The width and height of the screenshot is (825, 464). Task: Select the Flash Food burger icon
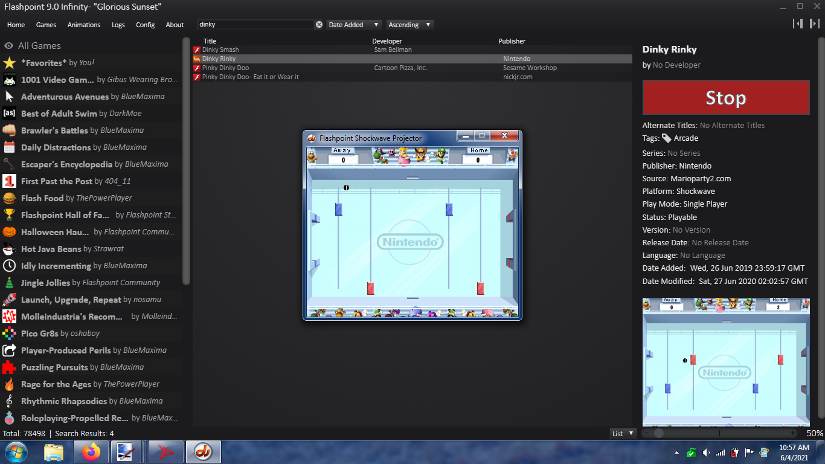(x=9, y=198)
